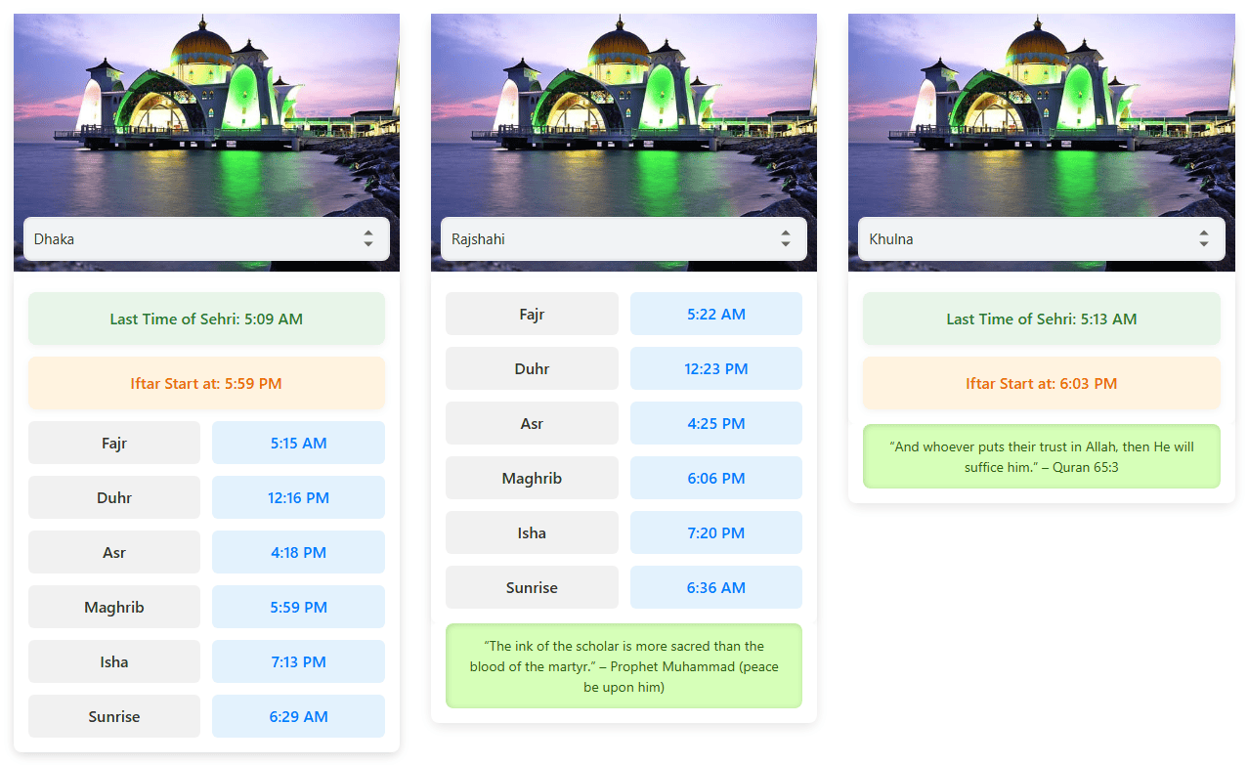Open the Dhaka city dropdown
Viewport: 1248px width, 765px height.
point(206,238)
